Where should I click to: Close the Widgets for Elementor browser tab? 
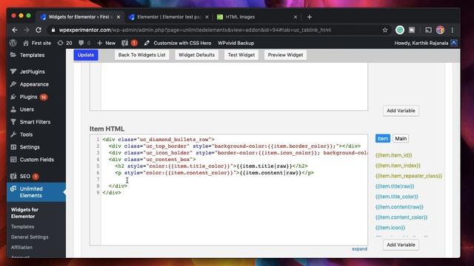pos(118,17)
